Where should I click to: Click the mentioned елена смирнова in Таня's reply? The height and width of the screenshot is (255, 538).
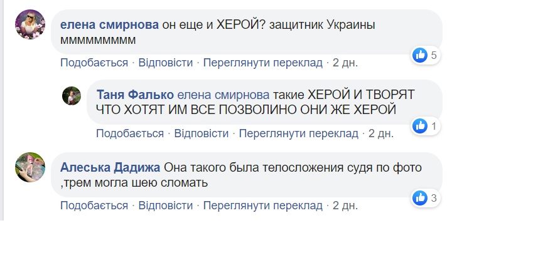[224, 95]
